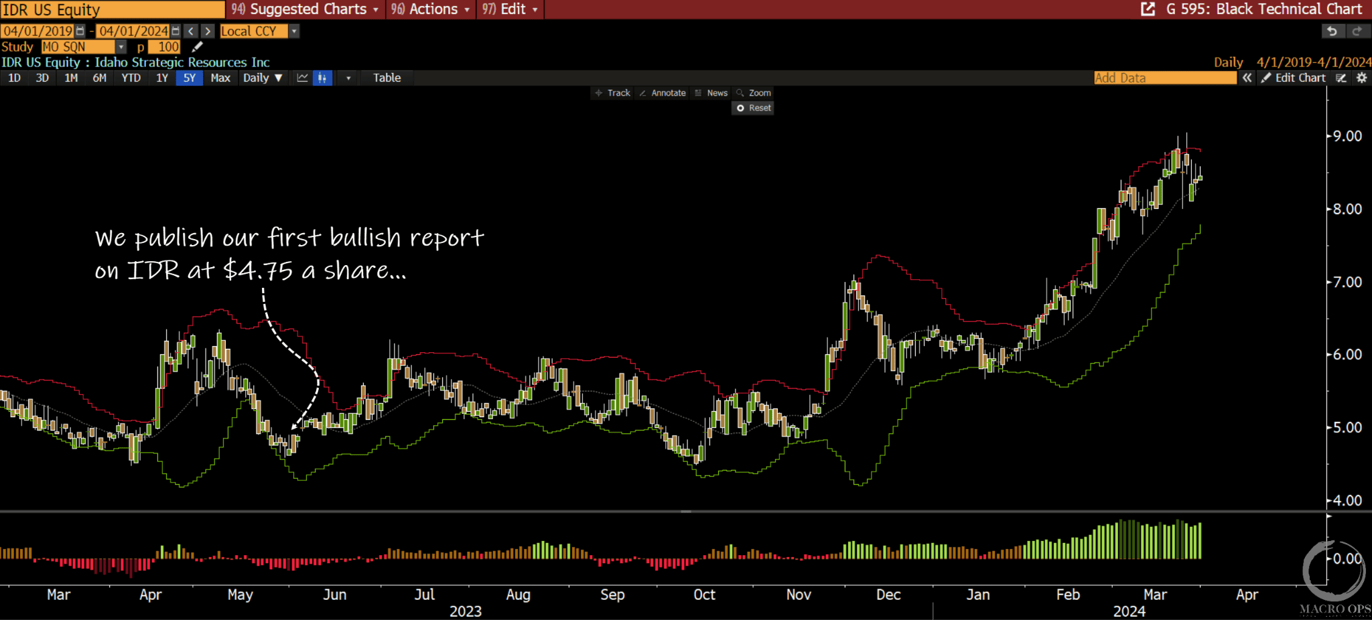Open chart settings gear icon
1372x620 pixels.
click(1361, 78)
